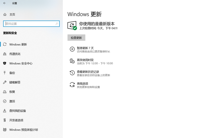Screen dimensions: 199x138
Task: Click the shield icon for Windows 安全中心
Action: [5, 63]
